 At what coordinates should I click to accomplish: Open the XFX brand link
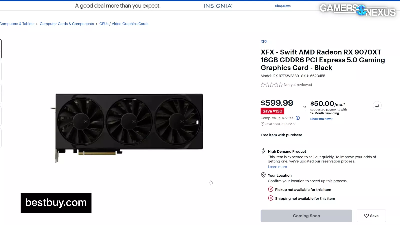pos(264,42)
